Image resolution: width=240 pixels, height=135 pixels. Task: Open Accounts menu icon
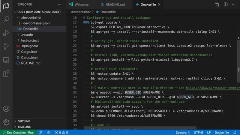[6, 109]
